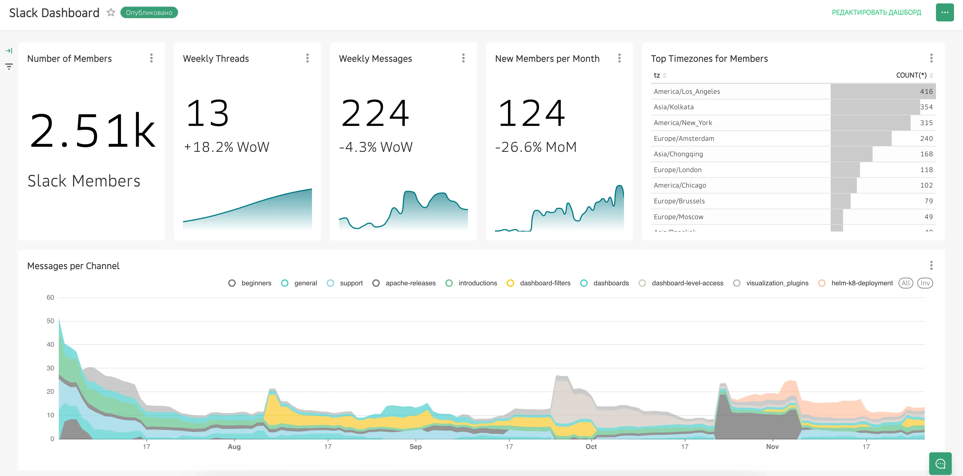
Task: Invert the legend selection with the Inv button
Action: coord(925,283)
